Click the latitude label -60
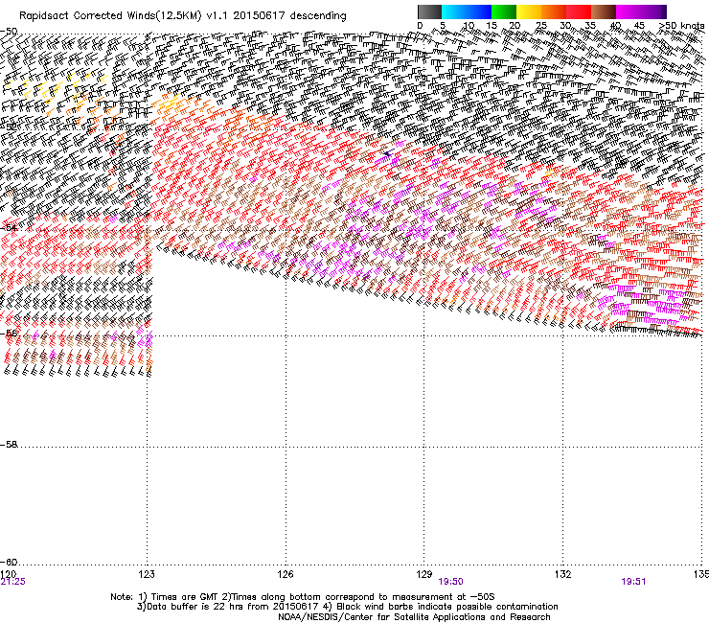This screenshot has width=709, height=623. point(9,562)
